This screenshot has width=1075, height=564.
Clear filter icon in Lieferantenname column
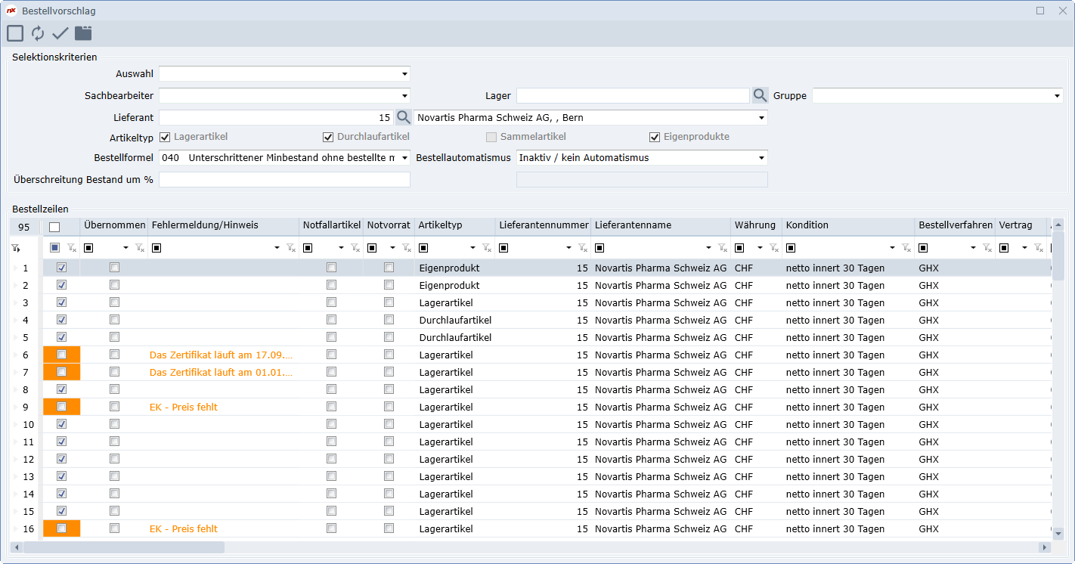722,248
